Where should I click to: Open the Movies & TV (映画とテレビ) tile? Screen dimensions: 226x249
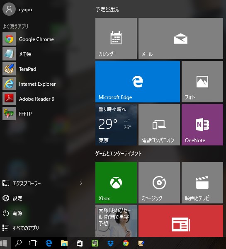[202, 183]
